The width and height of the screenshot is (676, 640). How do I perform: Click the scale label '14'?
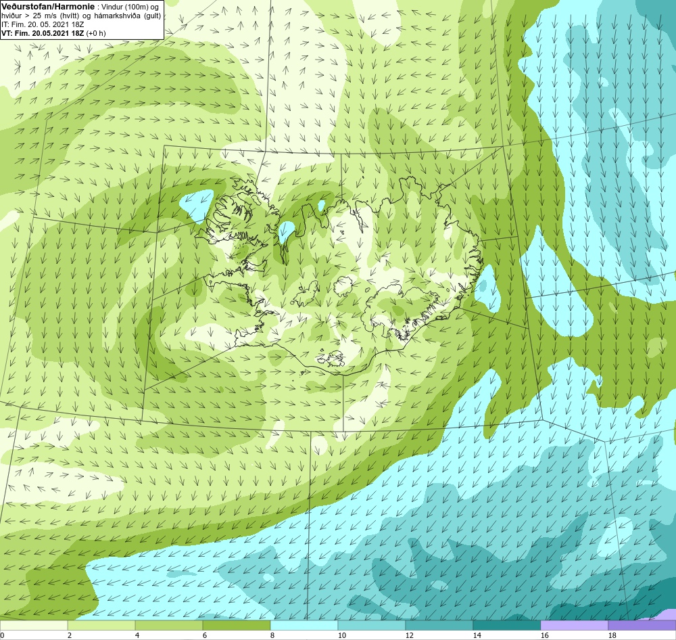[477, 635]
